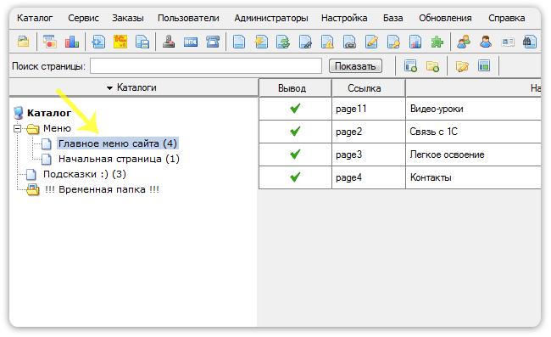Open the Сервис menu
551x337 pixels.
pos(84,18)
